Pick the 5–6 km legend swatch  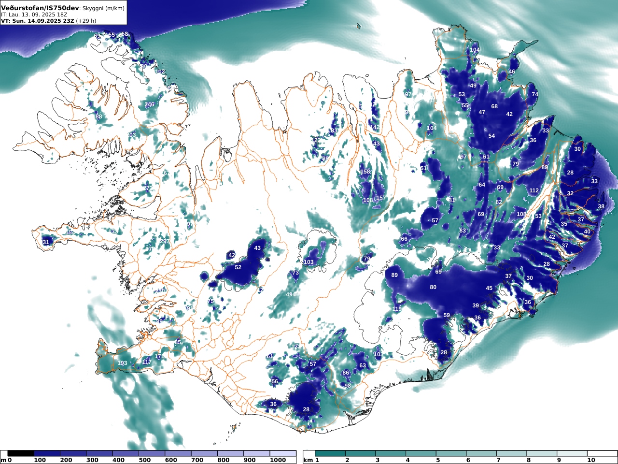(x=451, y=453)
